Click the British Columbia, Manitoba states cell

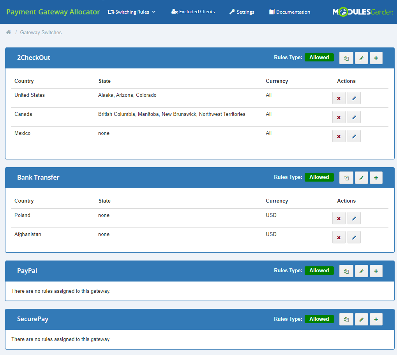(x=172, y=114)
